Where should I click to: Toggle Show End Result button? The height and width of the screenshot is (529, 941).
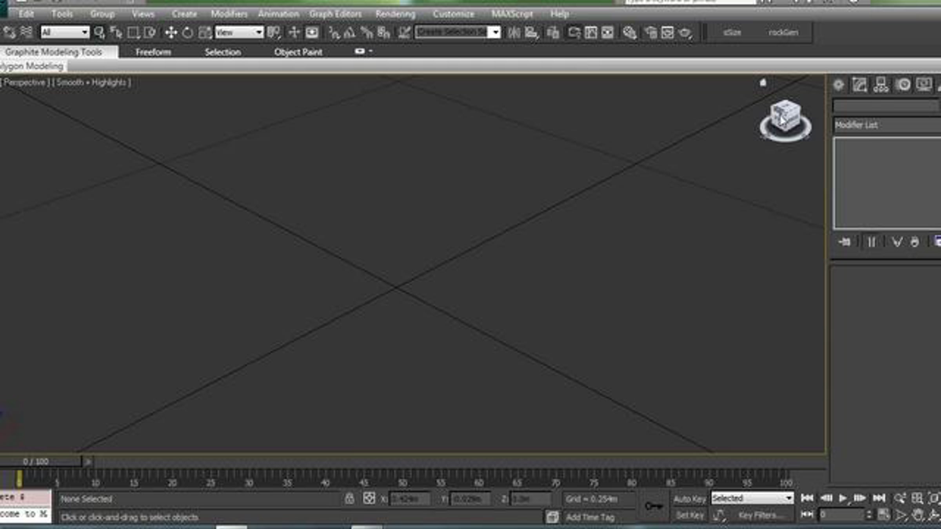pyautogui.click(x=871, y=242)
